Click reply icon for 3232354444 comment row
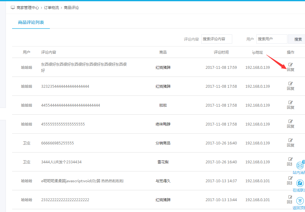 pyautogui.click(x=290, y=84)
